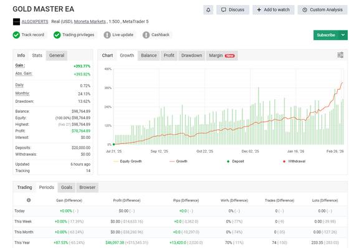Select the Growth chart tab

pos(127,55)
